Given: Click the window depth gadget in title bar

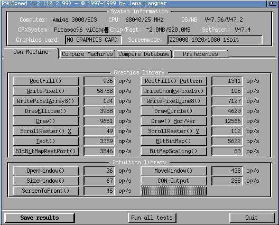Looking at the screenshot, I should tap(273, 3).
